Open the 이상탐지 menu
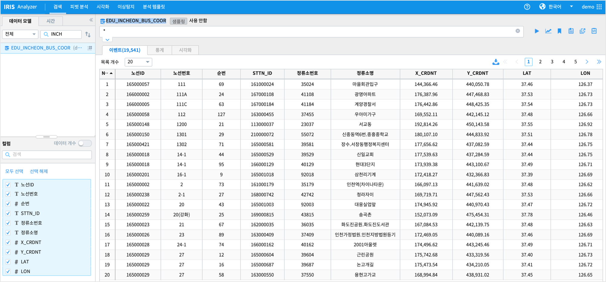606x282 pixels. [x=126, y=7]
